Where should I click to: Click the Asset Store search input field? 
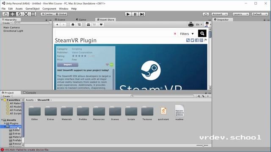pyautogui.click(x=114, y=34)
